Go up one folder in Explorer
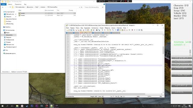 10,7
